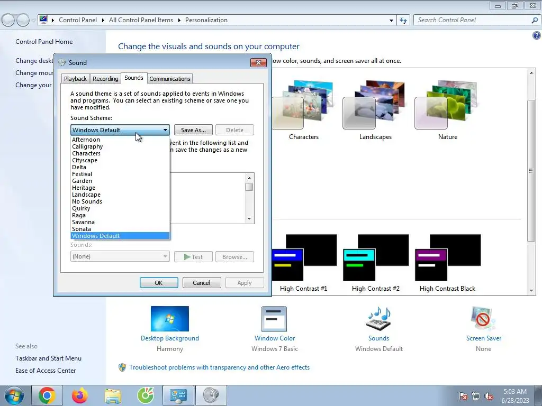Image resolution: width=542 pixels, height=406 pixels.
Task: Click the shield icon beside Troubleshoot link
Action: [122, 367]
